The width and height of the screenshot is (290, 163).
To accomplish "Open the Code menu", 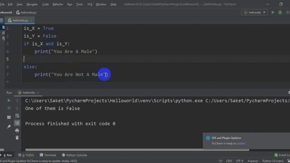I will point(45,4).
